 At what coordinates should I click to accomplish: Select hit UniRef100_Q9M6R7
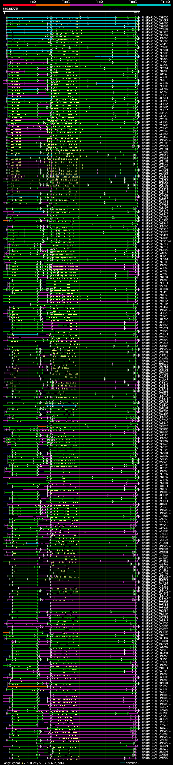tap(155, 21)
